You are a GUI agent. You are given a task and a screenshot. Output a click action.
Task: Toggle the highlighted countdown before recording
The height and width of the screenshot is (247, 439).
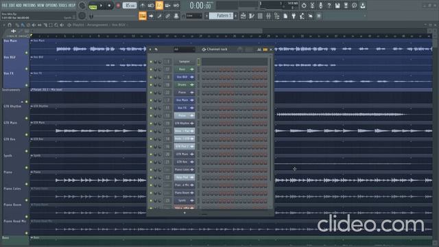coord(159,5)
